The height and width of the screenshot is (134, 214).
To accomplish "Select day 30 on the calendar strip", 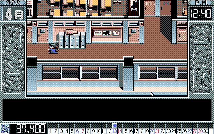I will 206,131.
